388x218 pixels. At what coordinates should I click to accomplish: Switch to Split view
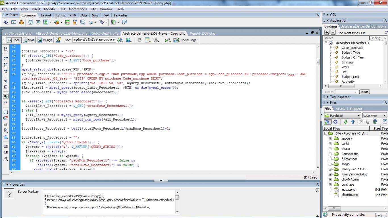(28, 40)
